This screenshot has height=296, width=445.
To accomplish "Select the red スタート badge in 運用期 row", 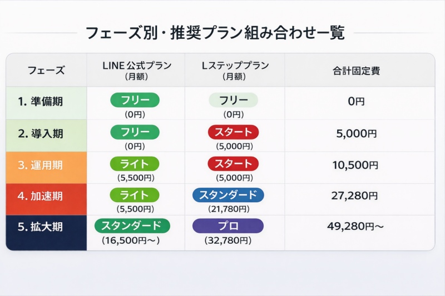I will [x=234, y=164].
